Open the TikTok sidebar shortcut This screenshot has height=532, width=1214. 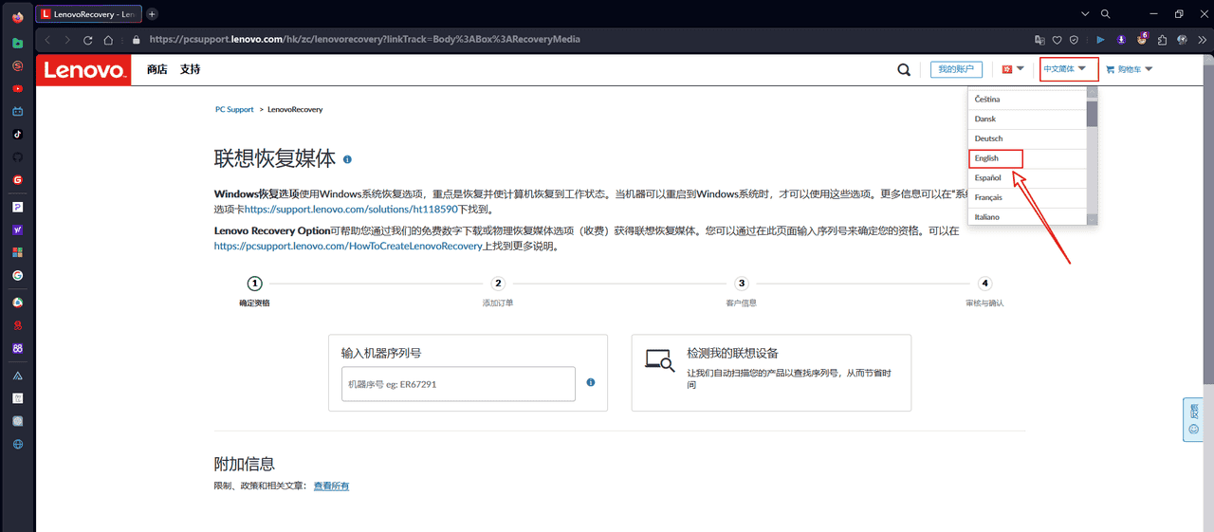tap(18, 134)
